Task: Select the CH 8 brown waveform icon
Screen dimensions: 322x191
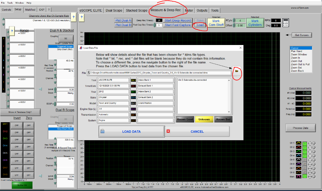Action: pyautogui.click(x=298, y=172)
